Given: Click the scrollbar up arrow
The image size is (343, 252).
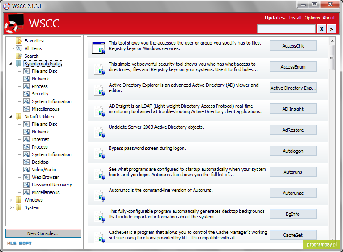Looking at the screenshot, I should pos(332,41).
